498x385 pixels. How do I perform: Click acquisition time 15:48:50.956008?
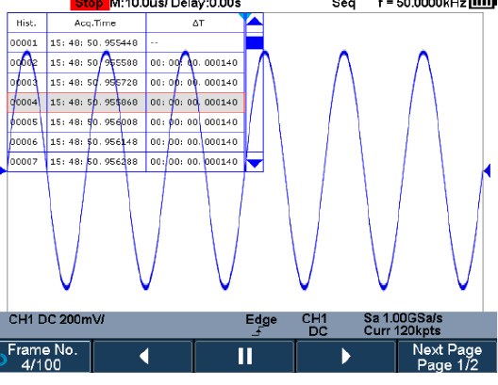[94, 122]
